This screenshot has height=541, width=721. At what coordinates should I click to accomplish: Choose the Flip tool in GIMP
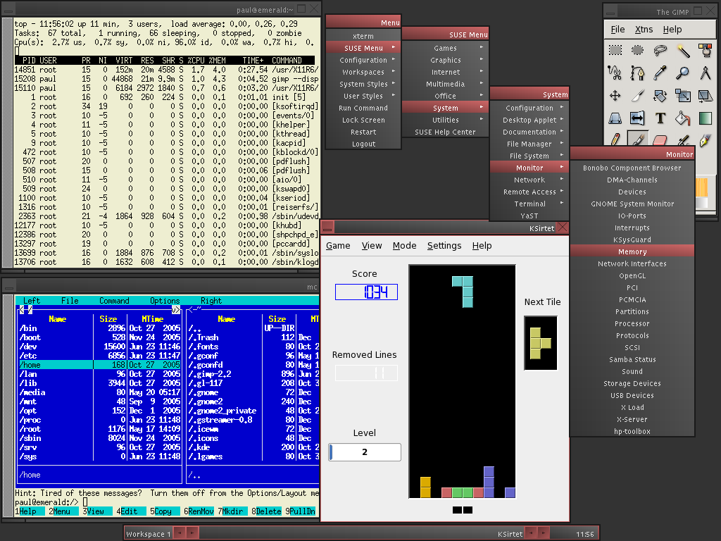click(x=638, y=118)
